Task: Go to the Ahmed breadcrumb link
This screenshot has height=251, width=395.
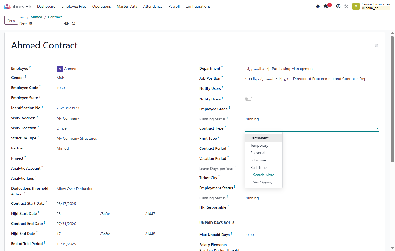Action: click(36, 17)
